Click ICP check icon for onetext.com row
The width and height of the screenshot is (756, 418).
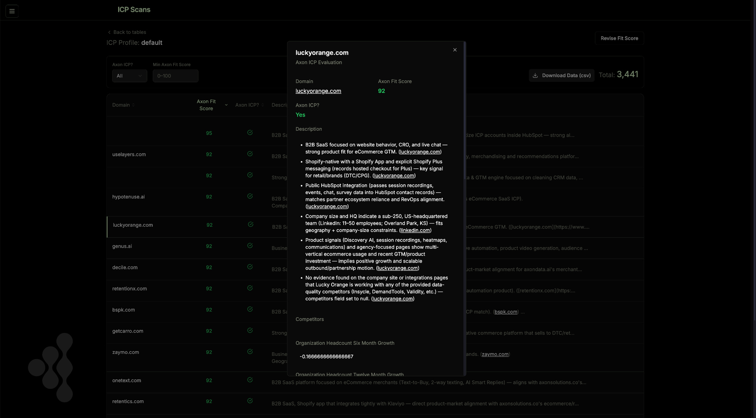(x=250, y=380)
